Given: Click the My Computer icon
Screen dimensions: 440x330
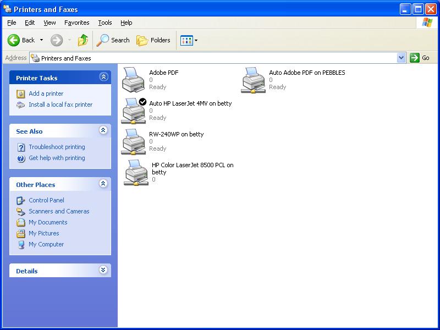Looking at the screenshot, I should tap(21, 245).
